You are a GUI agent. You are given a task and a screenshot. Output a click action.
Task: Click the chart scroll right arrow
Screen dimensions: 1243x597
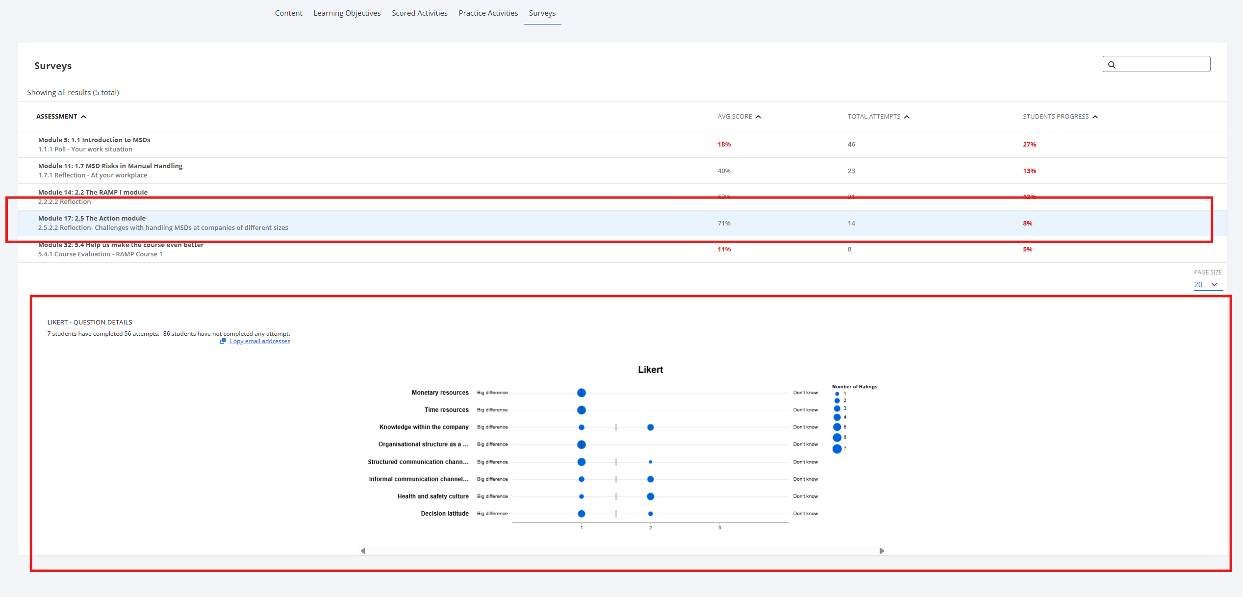(x=882, y=551)
